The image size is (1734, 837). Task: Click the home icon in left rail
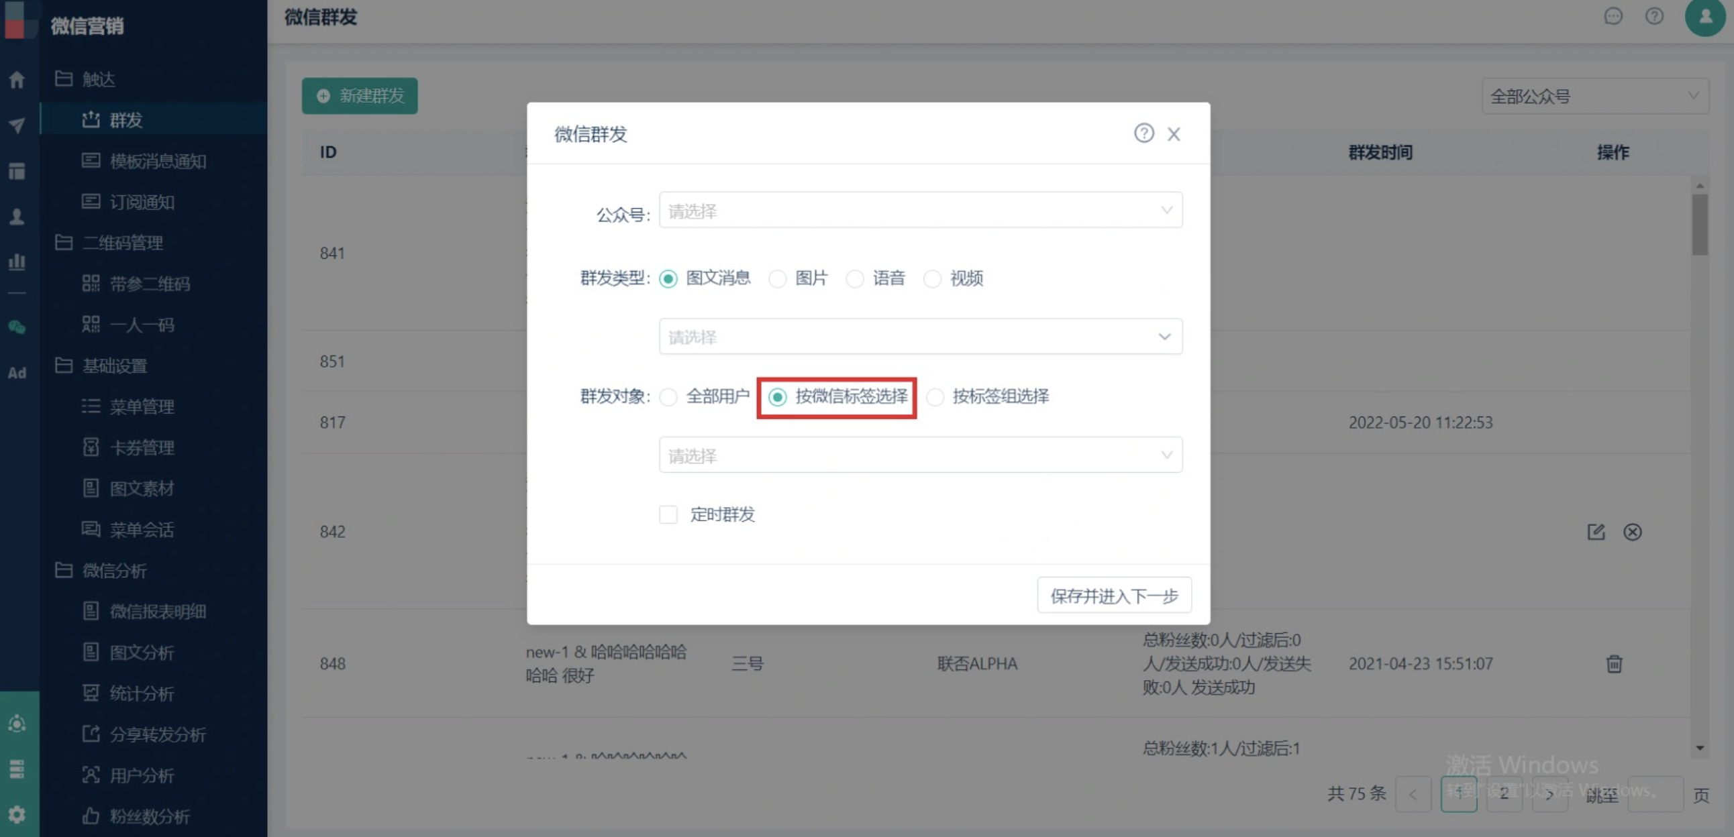(17, 79)
